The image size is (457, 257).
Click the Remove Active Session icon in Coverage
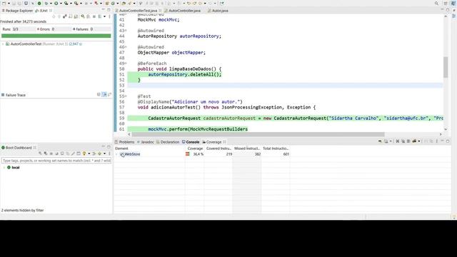pyautogui.click(x=398, y=141)
